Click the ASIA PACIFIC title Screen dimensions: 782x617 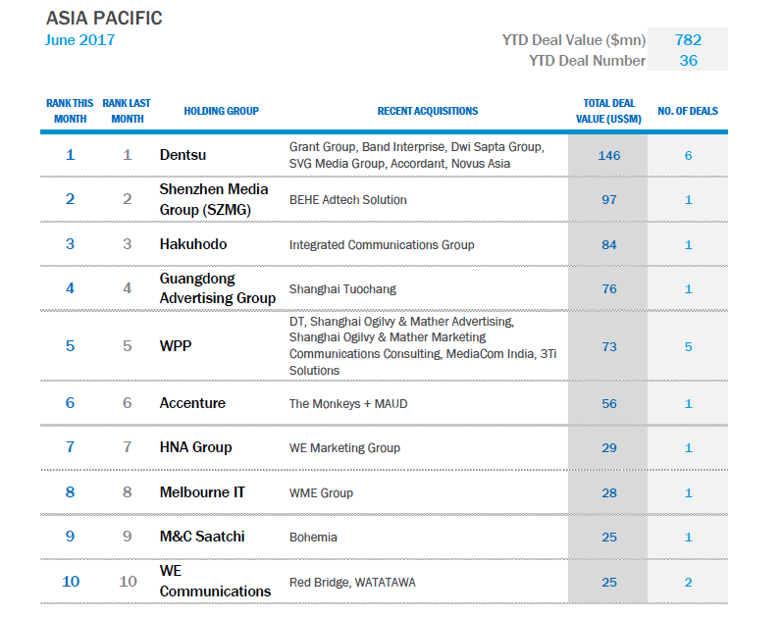[x=104, y=19]
